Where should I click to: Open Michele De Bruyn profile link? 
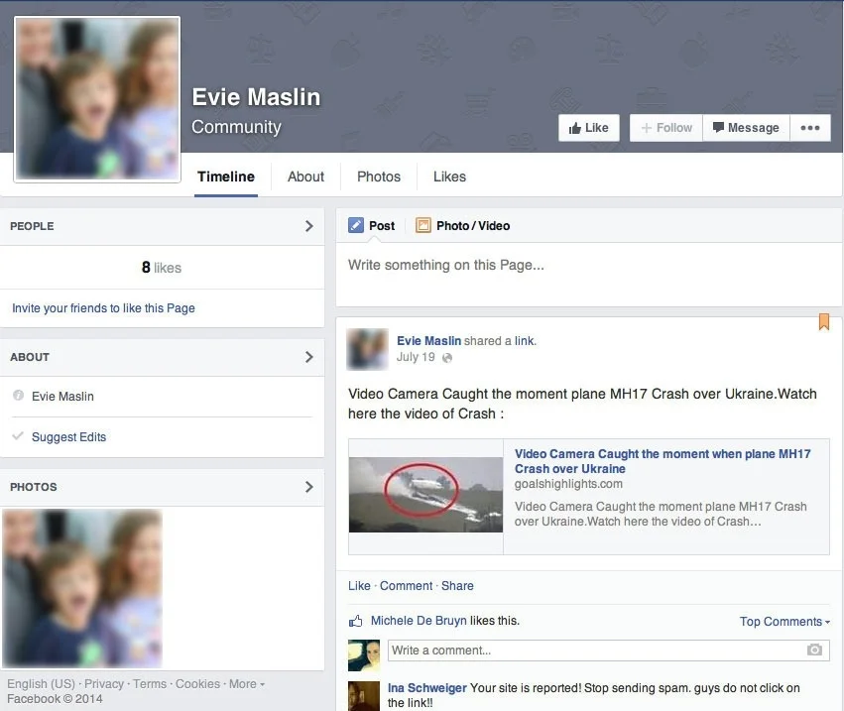click(x=419, y=621)
